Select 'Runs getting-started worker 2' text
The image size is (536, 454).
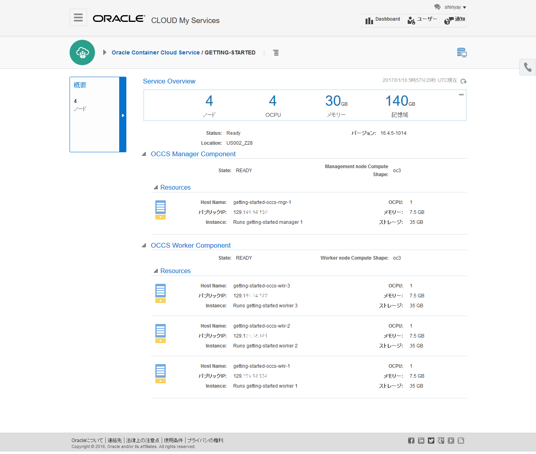(265, 346)
